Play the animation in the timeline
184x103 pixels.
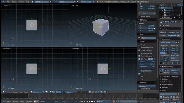click(x=89, y=102)
